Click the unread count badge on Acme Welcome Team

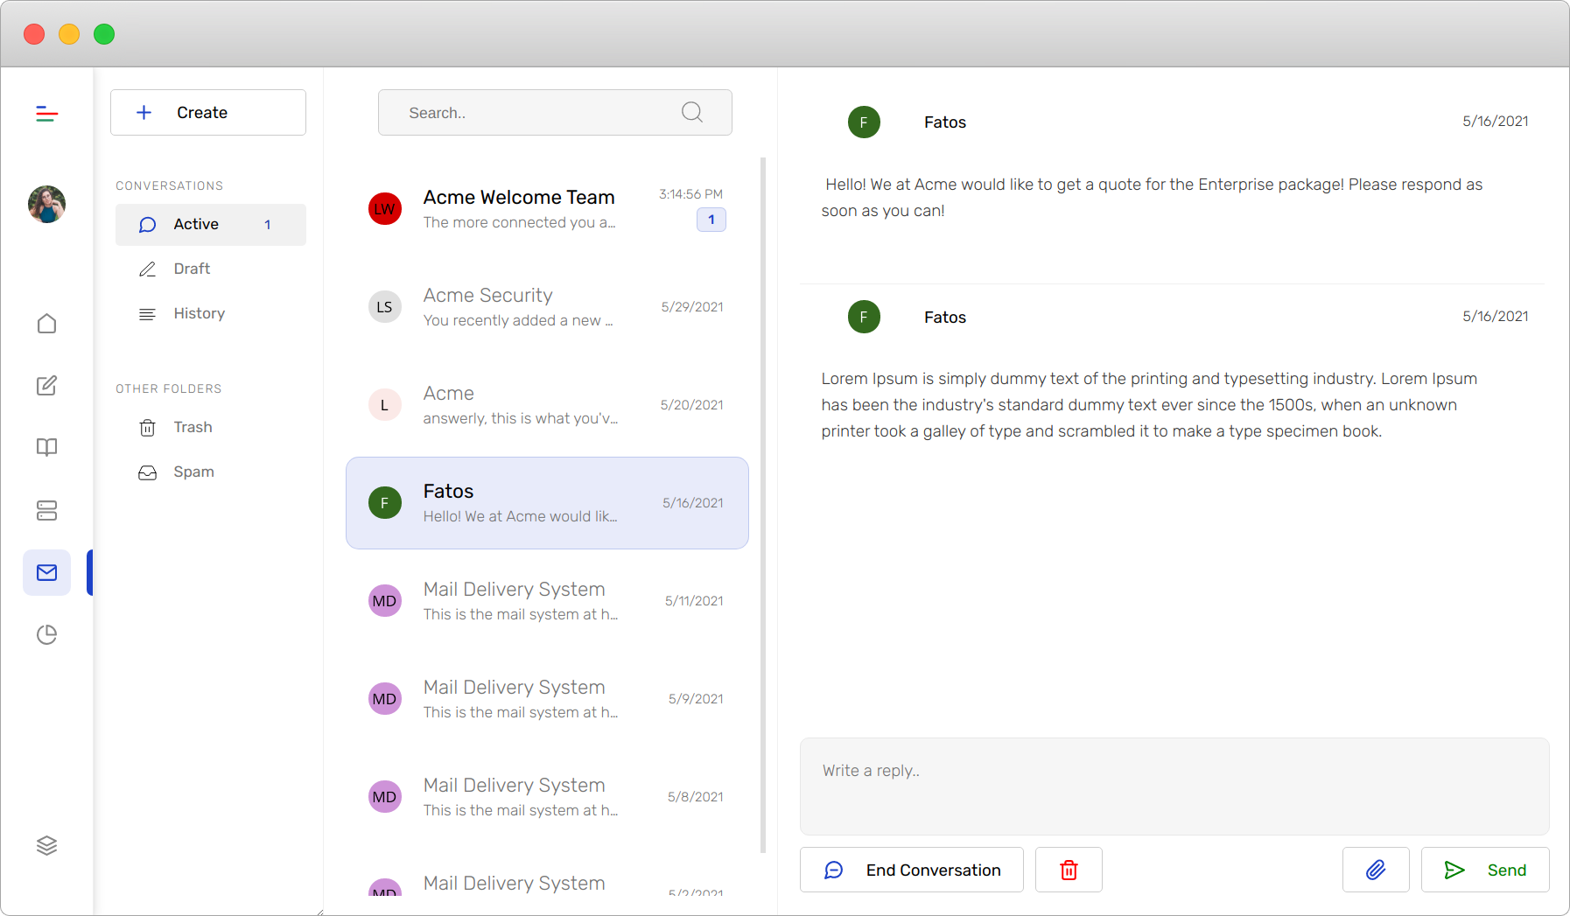coord(711,220)
